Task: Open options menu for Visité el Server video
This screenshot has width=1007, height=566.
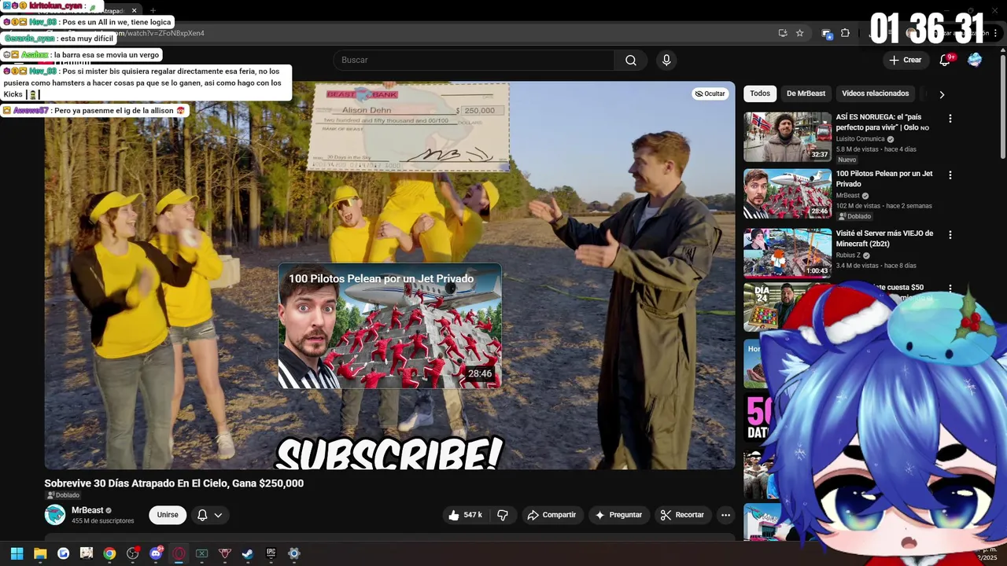Action: 950,234
